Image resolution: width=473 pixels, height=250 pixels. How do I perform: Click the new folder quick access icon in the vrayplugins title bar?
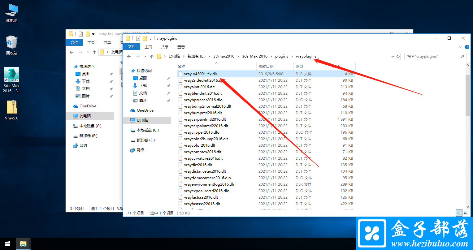coord(145,38)
